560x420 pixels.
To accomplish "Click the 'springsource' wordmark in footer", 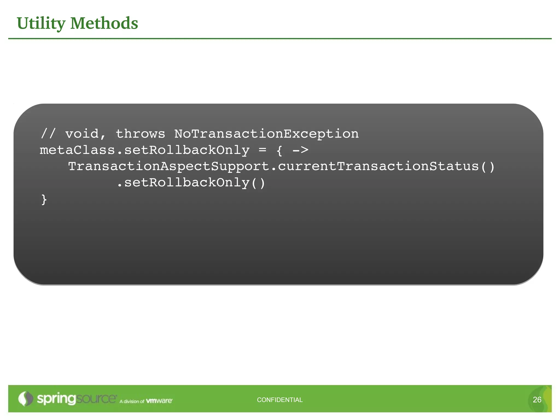I will (77, 399).
